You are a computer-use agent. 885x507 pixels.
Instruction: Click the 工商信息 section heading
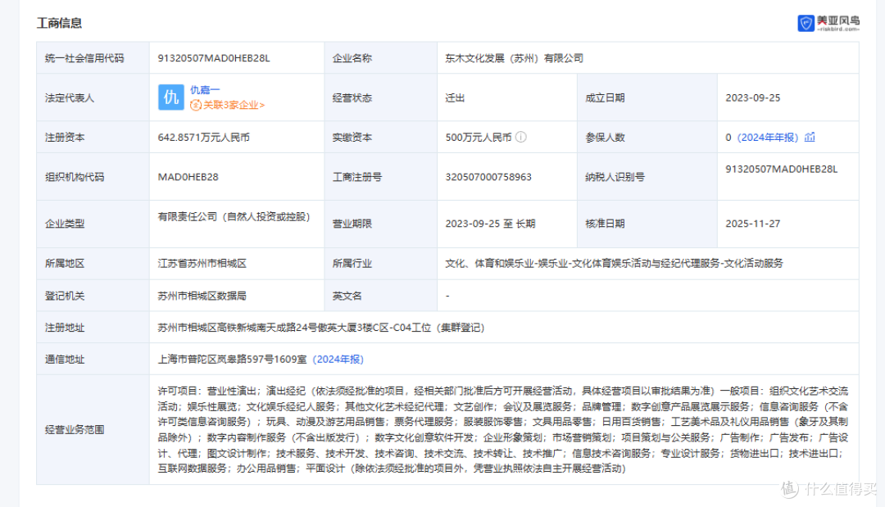59,23
